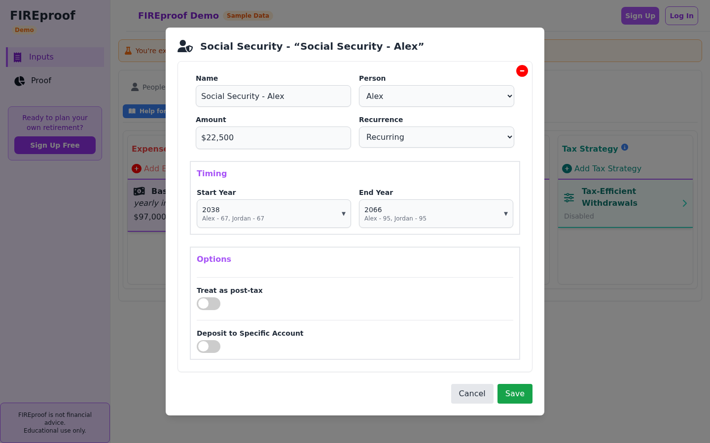Click the red plus Add Expense icon
Image resolution: width=710 pixels, height=443 pixels.
137,169
